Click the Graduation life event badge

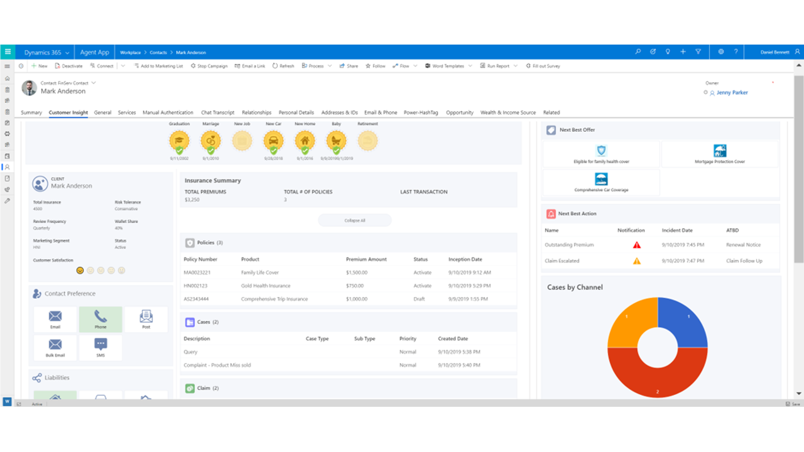point(179,141)
